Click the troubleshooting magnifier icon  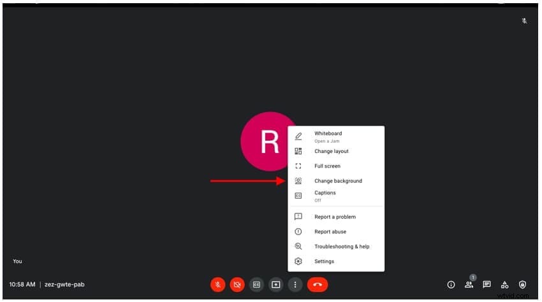[x=298, y=247]
